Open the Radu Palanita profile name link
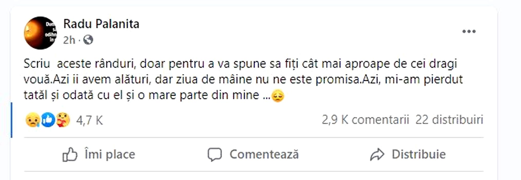Image resolution: width=521 pixels, height=180 pixels. tap(101, 24)
